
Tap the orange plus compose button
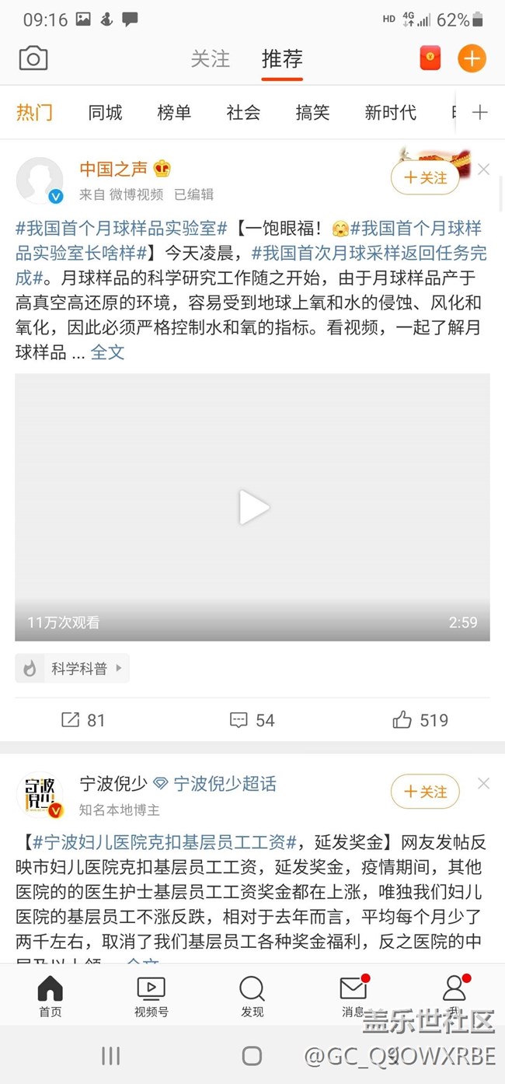(472, 58)
